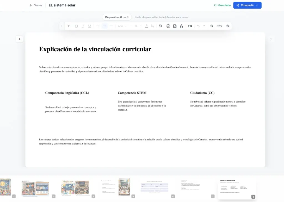Click the Diapositiva 8 de 8 indicator
Screen dimensions: 284x202
click(x=117, y=17)
